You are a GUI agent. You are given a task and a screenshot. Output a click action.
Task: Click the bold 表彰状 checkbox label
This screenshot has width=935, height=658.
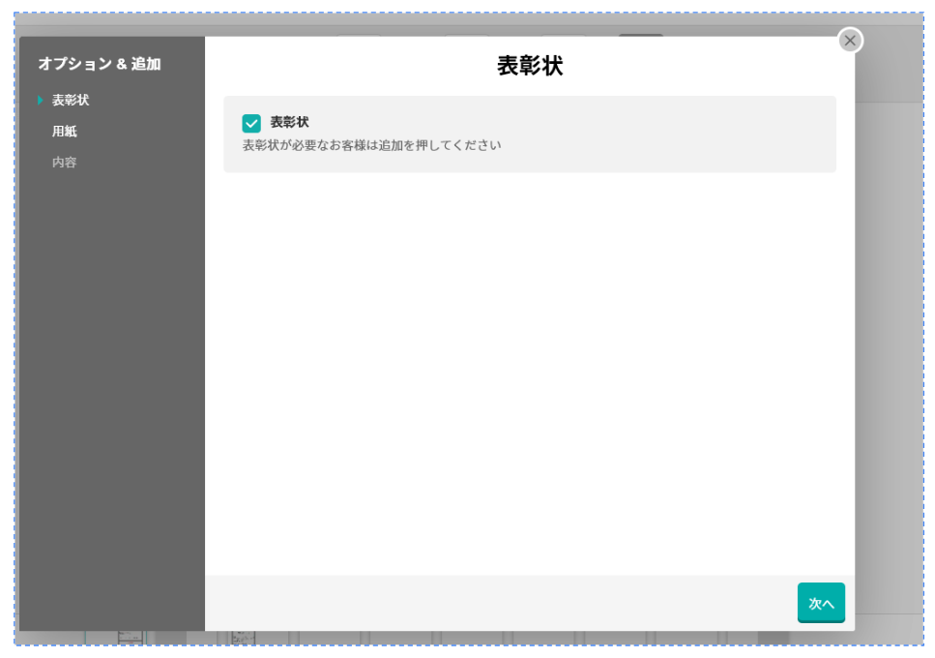tap(289, 122)
